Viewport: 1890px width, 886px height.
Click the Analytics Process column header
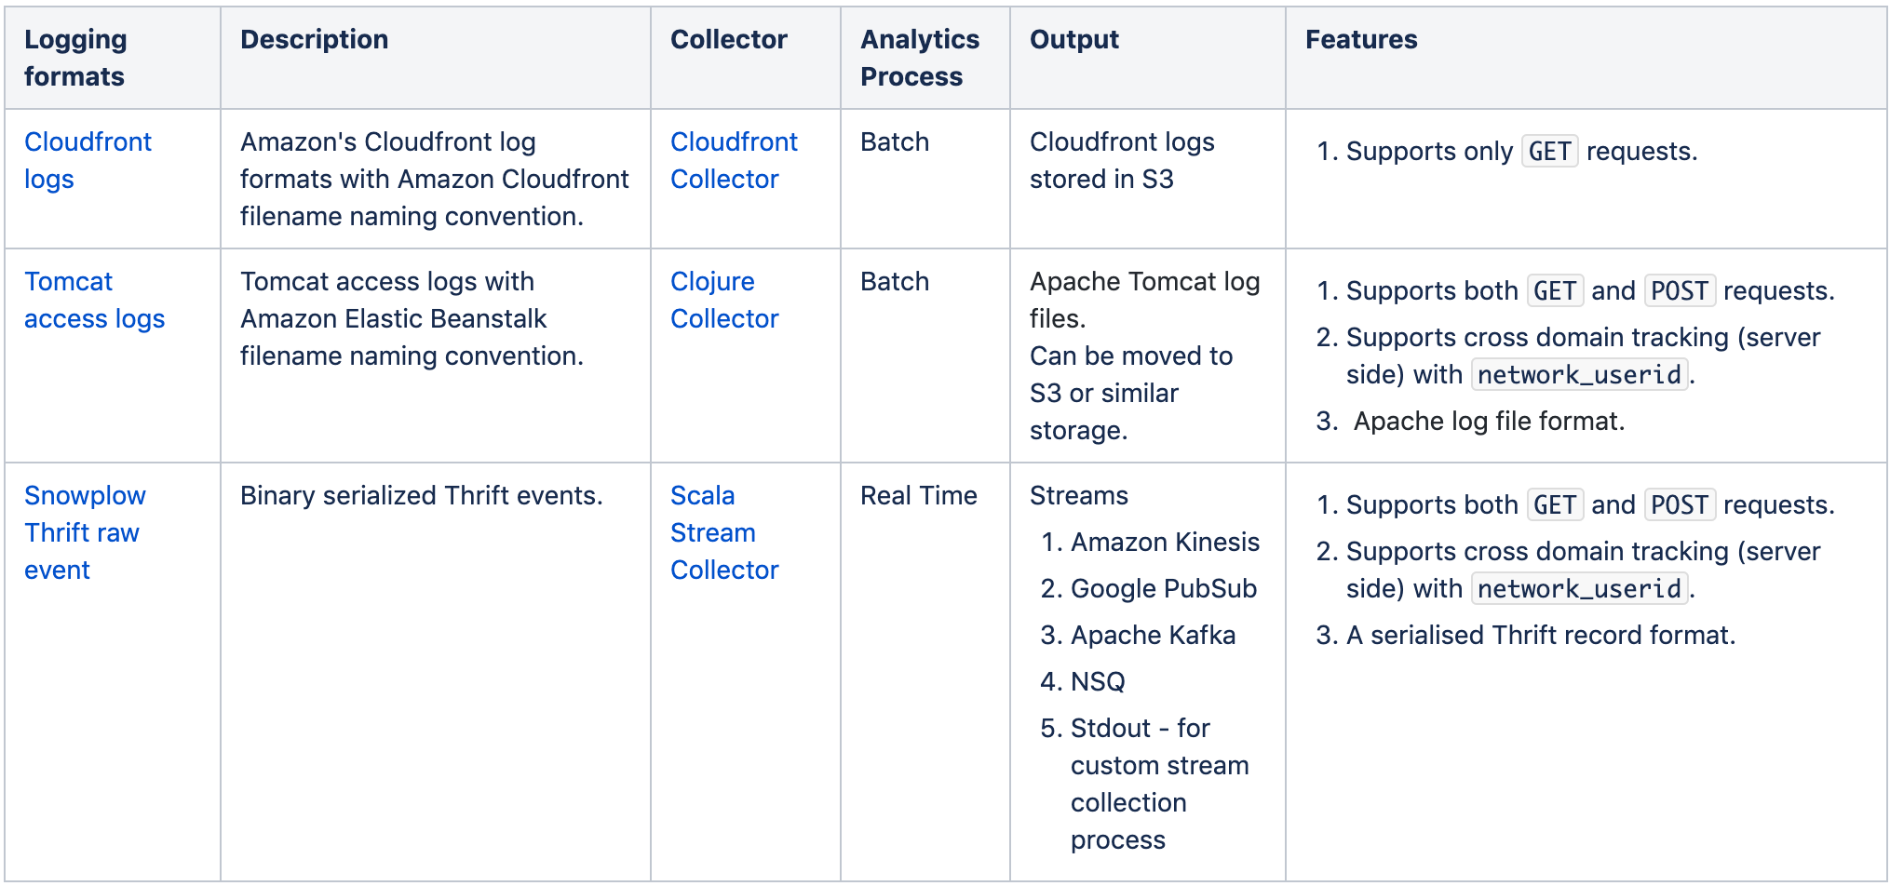pyautogui.click(x=920, y=58)
